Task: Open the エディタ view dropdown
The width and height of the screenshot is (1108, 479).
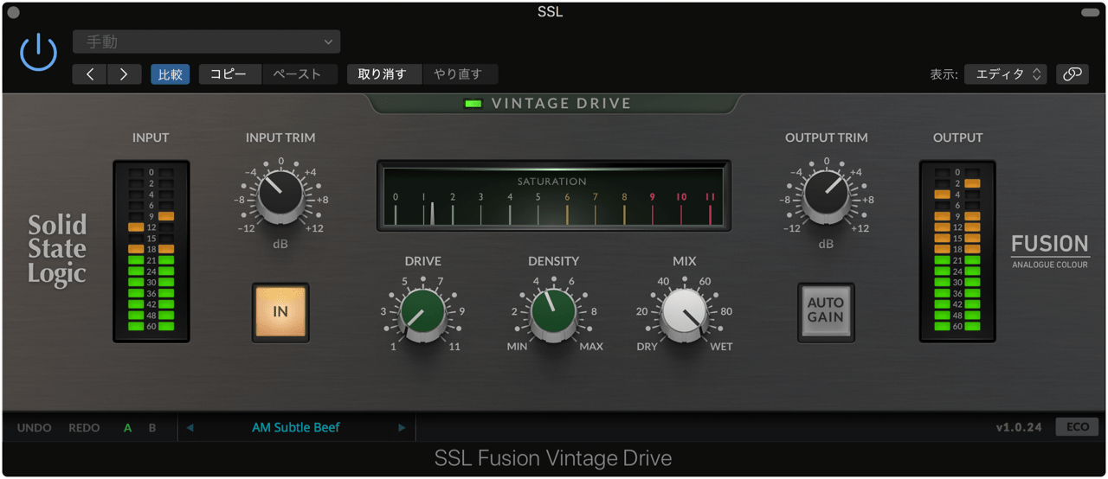Action: coord(1005,74)
